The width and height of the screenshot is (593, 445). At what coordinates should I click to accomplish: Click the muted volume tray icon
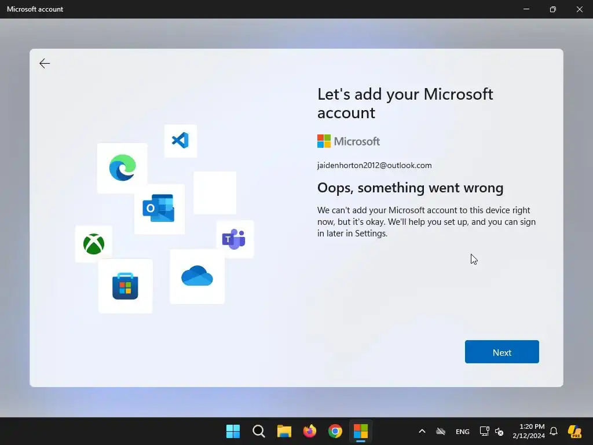499,432
